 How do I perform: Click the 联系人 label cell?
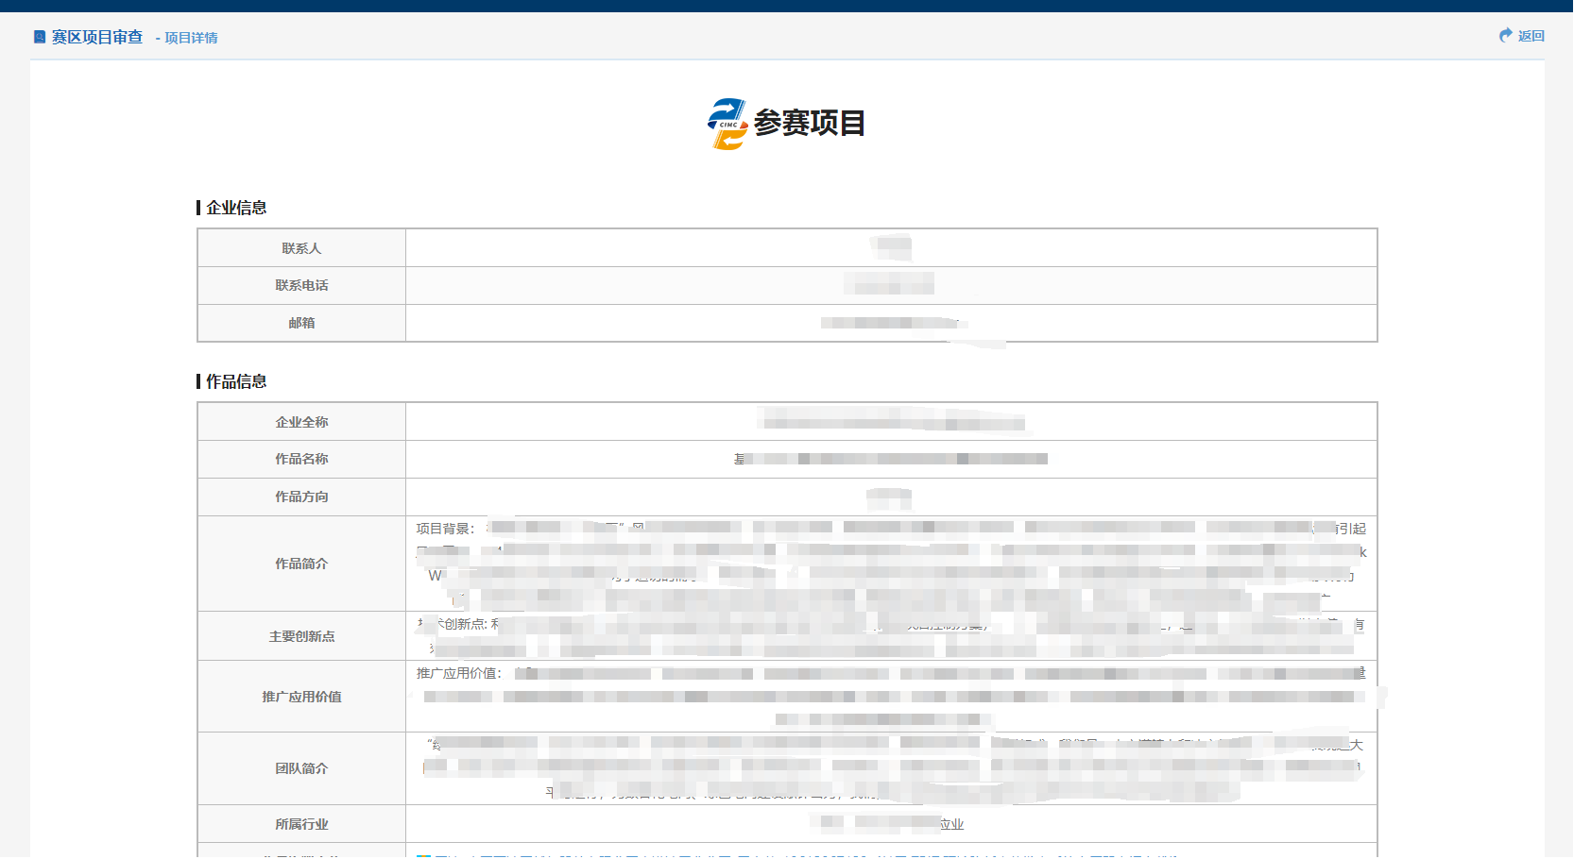301,248
